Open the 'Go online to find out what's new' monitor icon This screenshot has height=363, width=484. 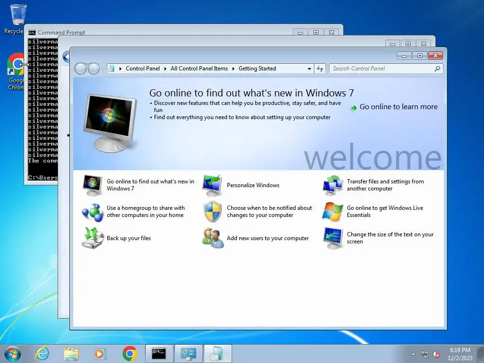(x=92, y=185)
